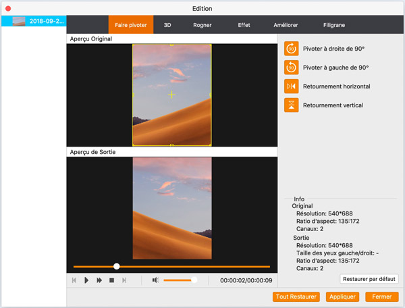405x308 pixels.
Task: Click the Aperçu de Sortie heading
Action: pyautogui.click(x=92, y=152)
